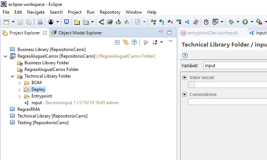The height and width of the screenshot is (160, 267).
Task: Click the sort arrow with diamonds icon
Action: point(155,42)
